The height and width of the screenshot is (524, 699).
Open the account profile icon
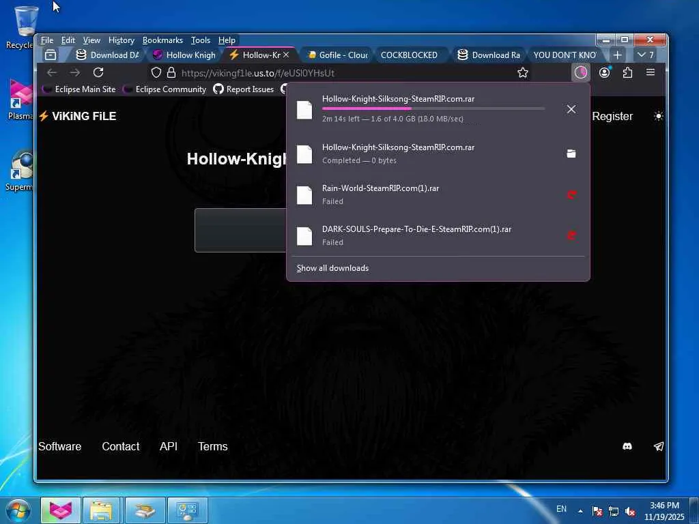coord(605,72)
